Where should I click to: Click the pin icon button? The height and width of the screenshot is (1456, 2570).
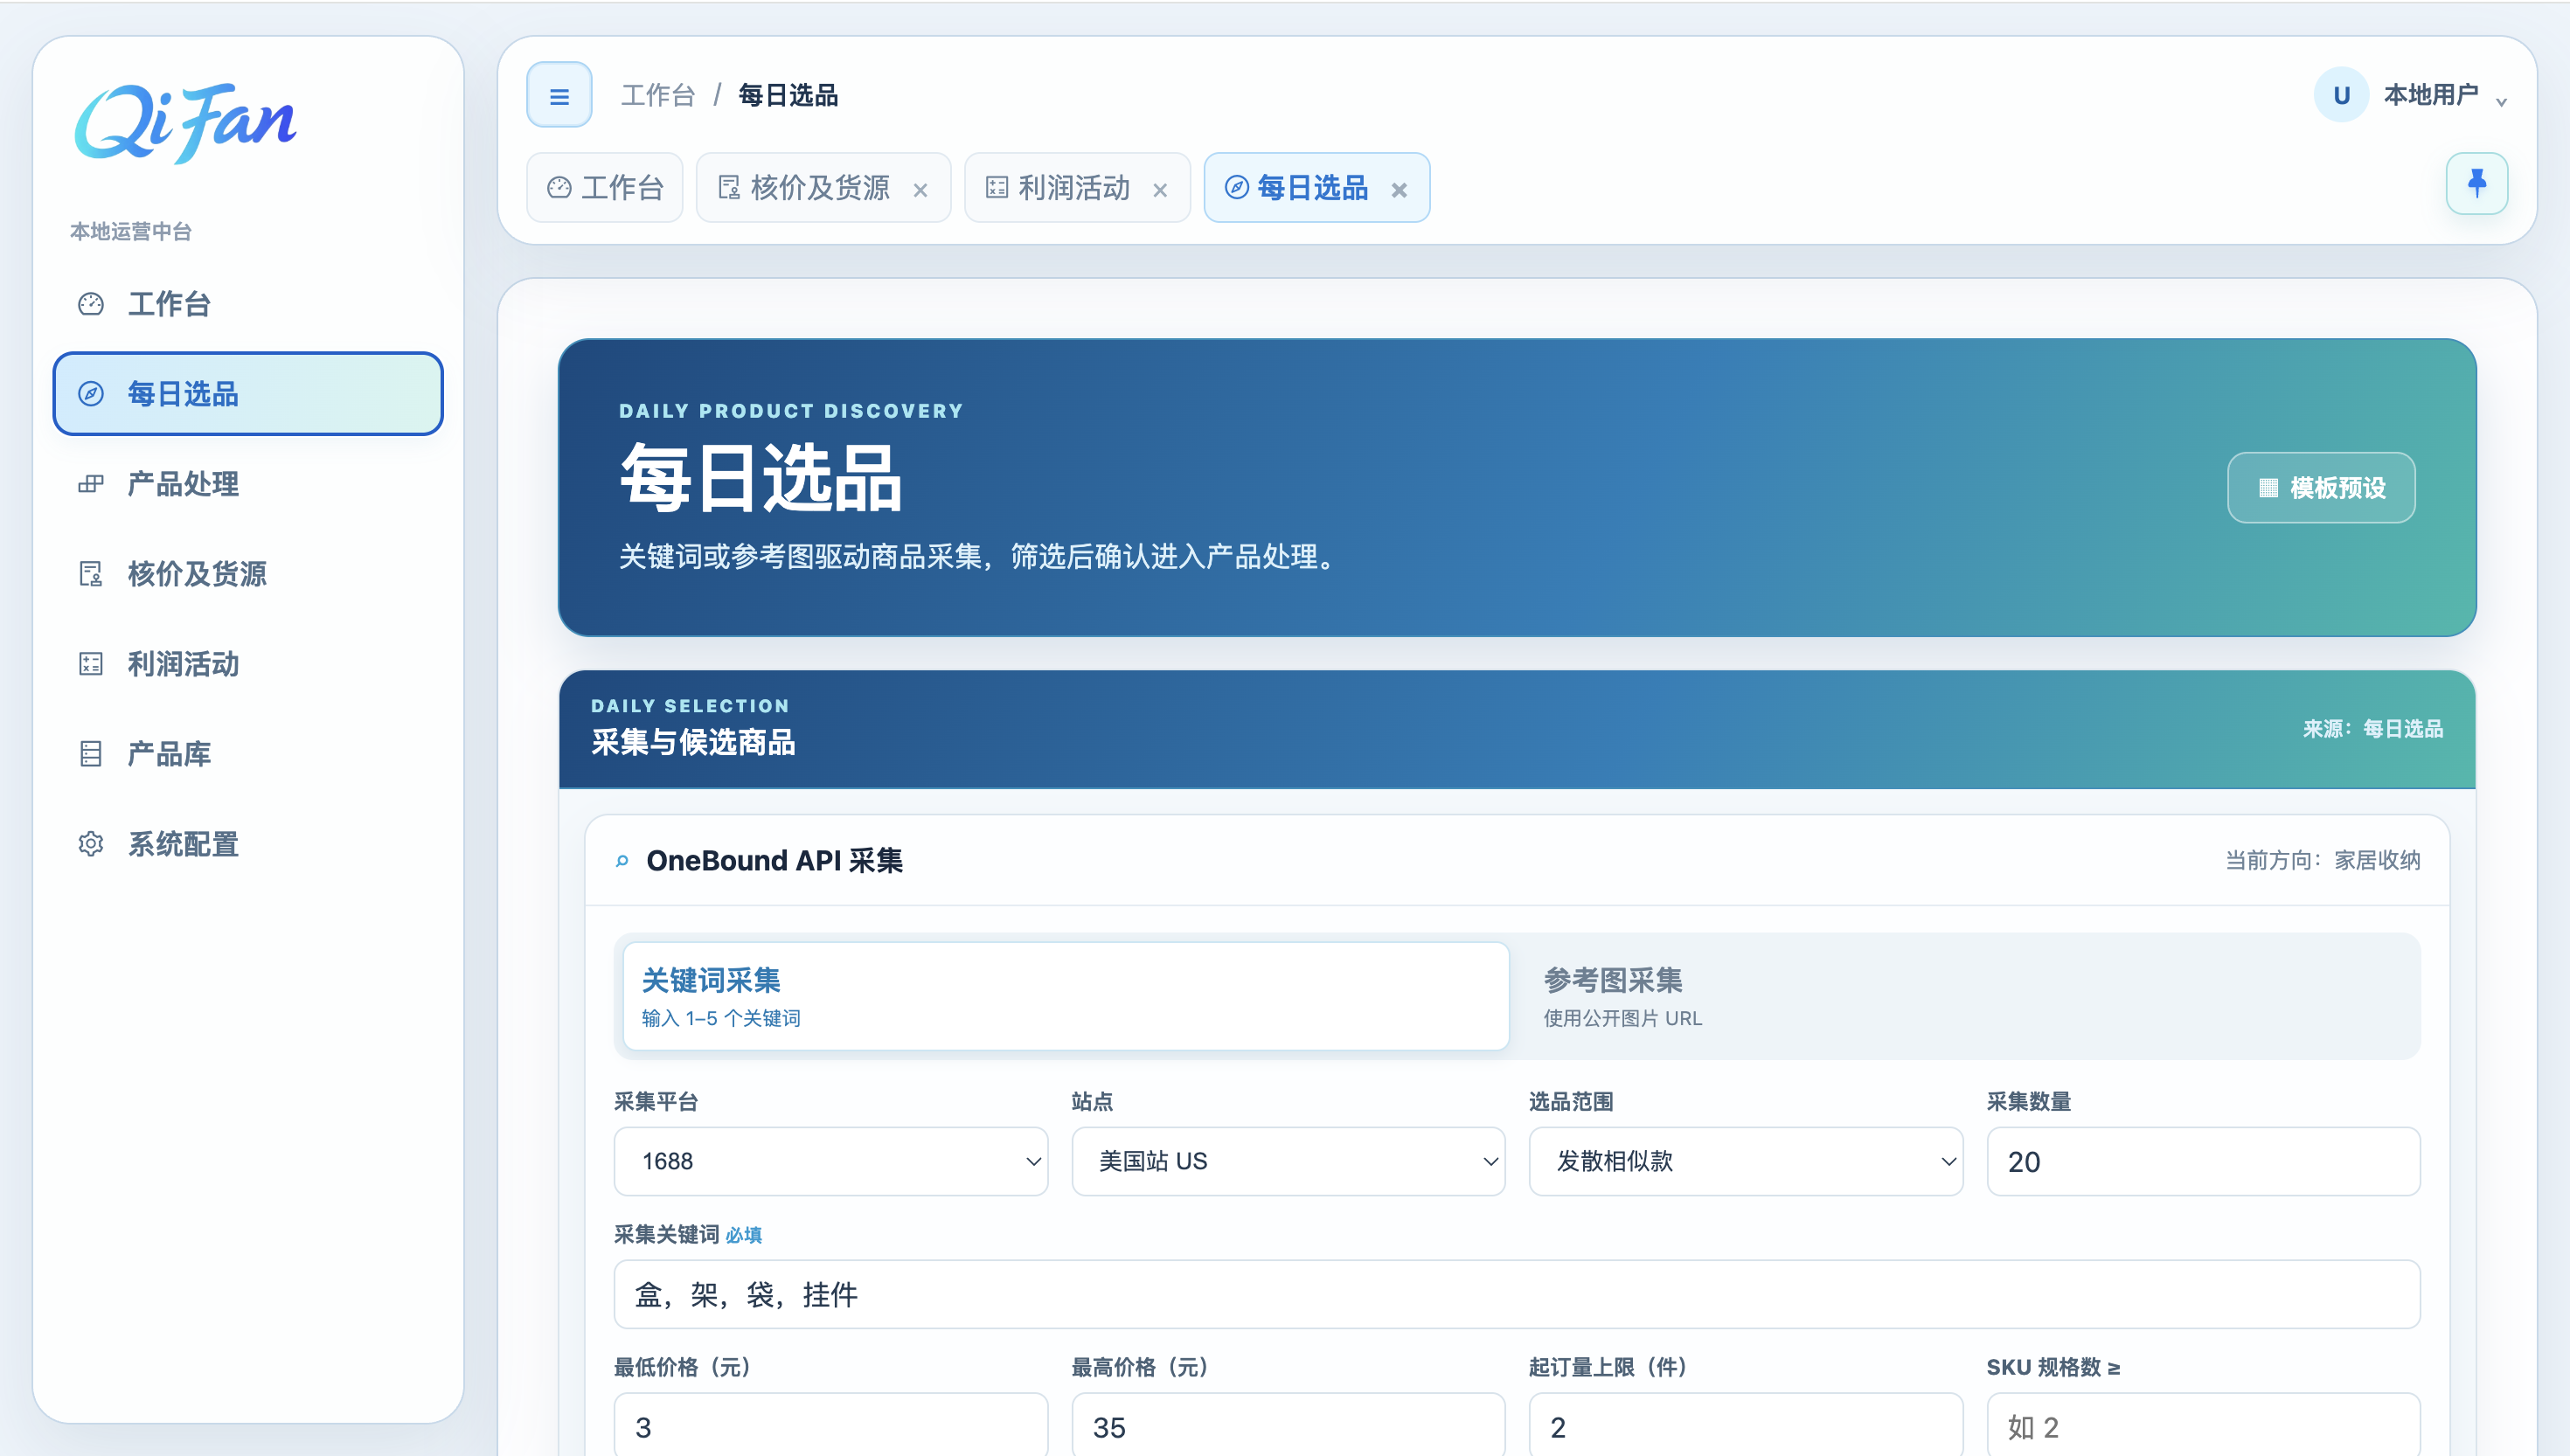pyautogui.click(x=2476, y=184)
